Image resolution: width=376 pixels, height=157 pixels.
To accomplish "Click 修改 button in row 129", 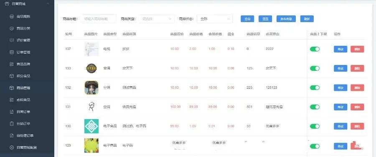I will point(340,146).
